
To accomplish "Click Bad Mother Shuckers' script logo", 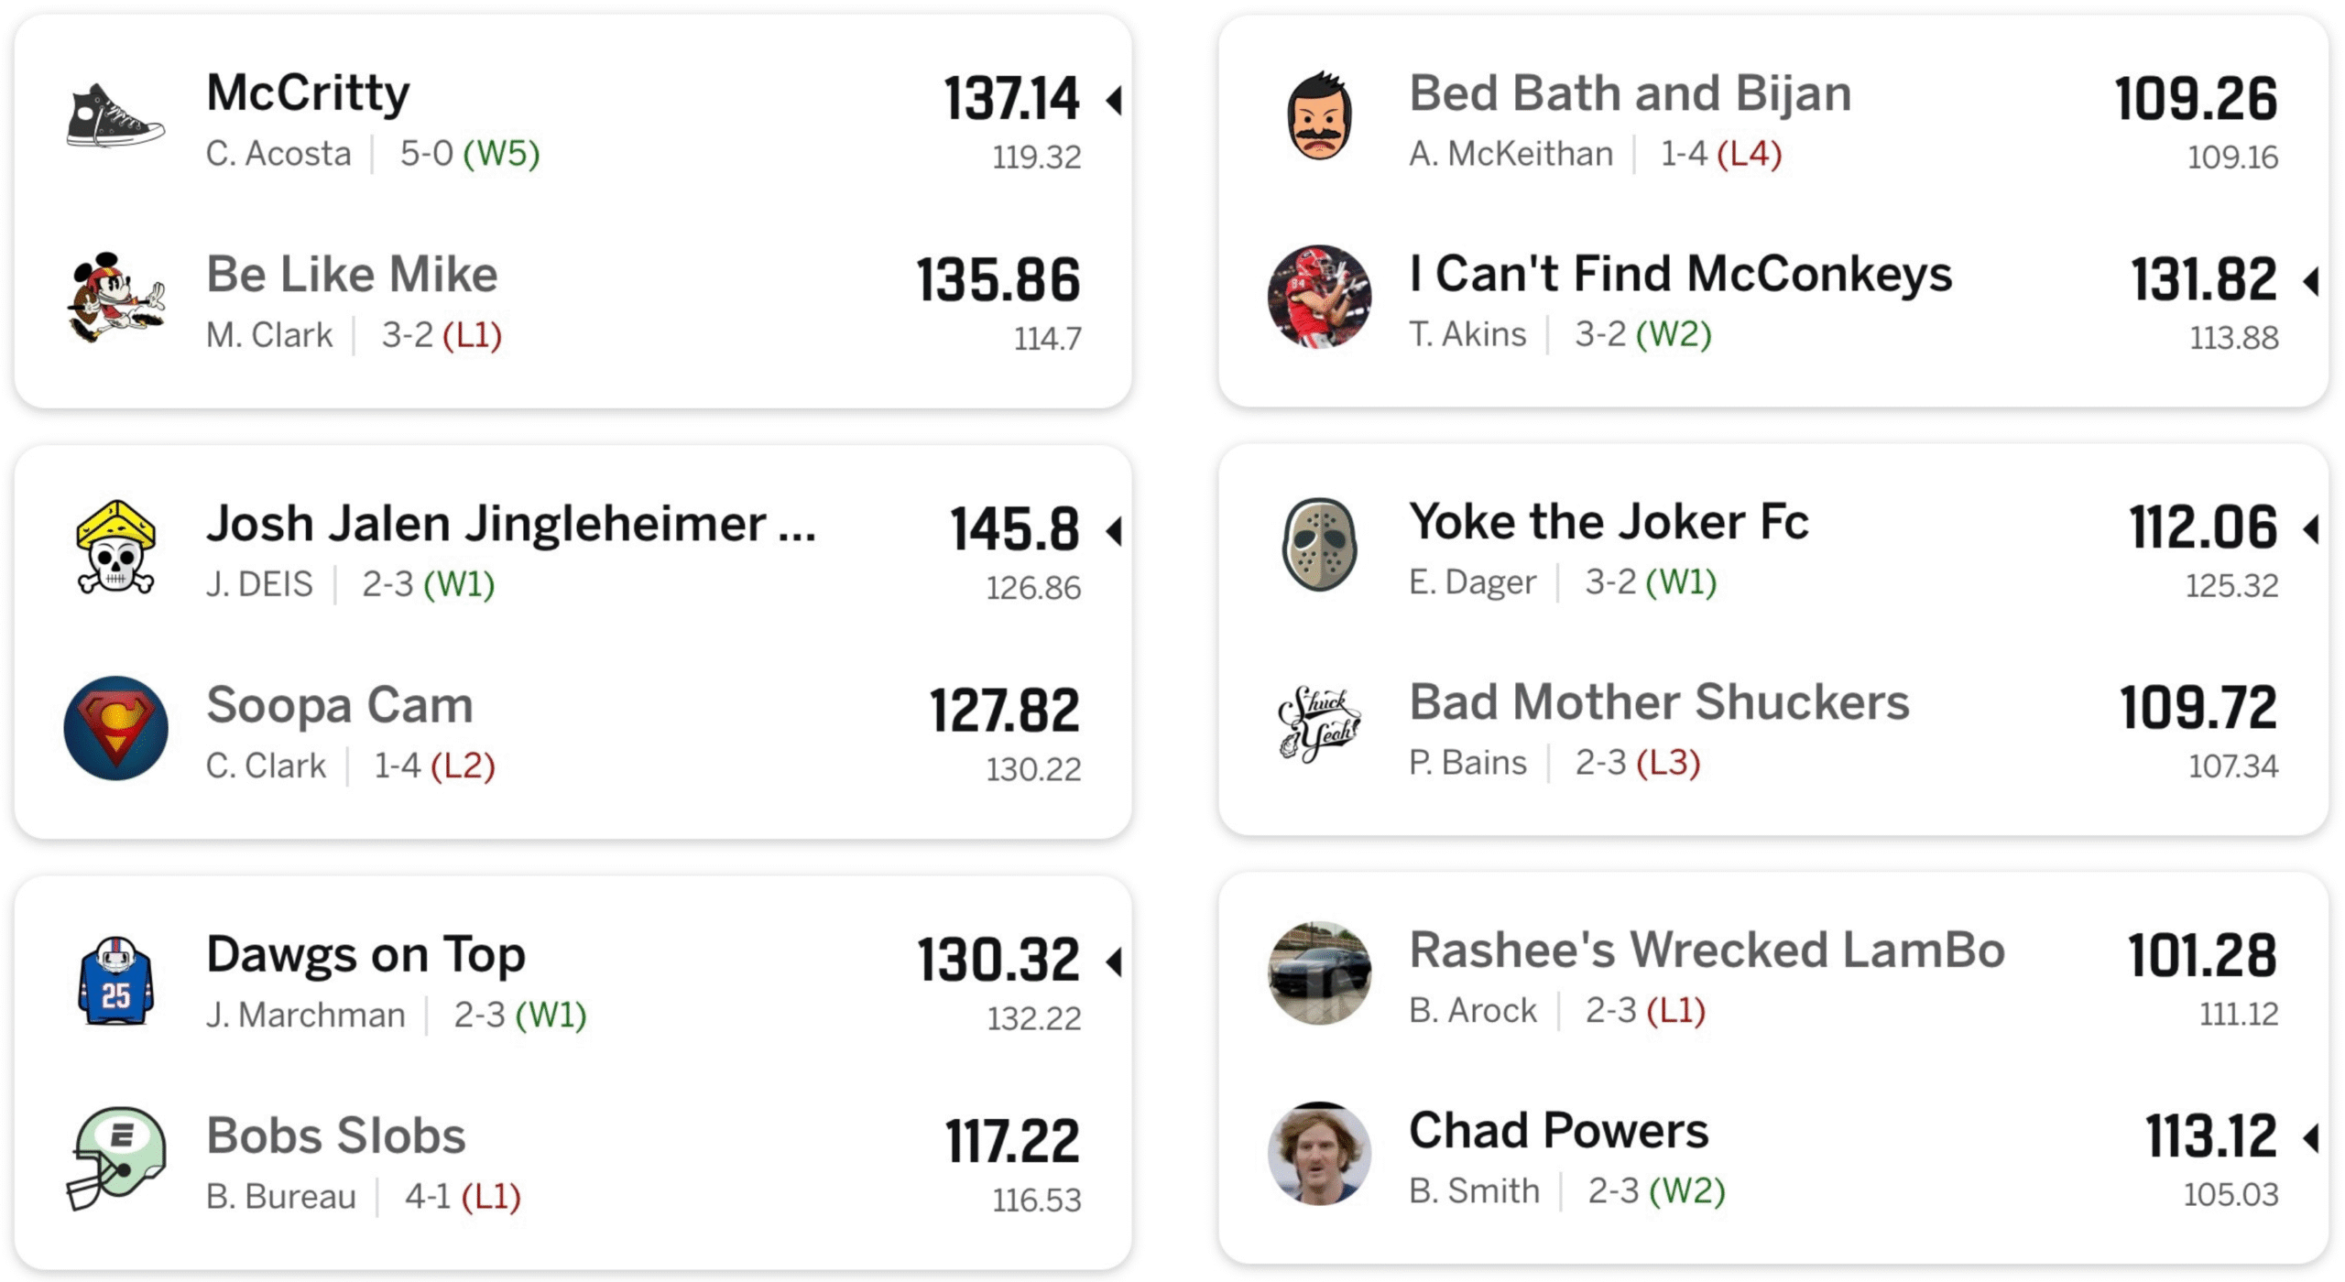I will point(1319,725).
